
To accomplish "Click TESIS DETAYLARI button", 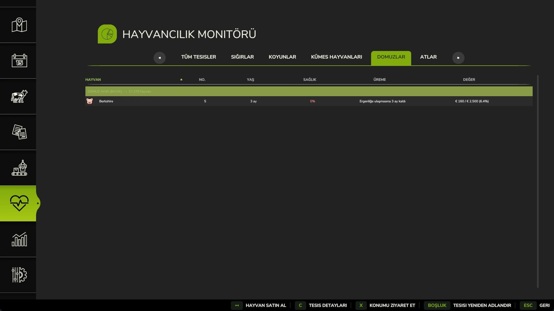I will tap(328, 305).
